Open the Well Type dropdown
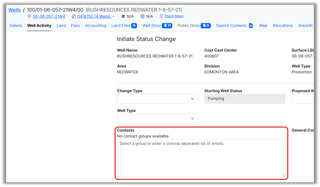This screenshot has width=320, height=187. 157,119
